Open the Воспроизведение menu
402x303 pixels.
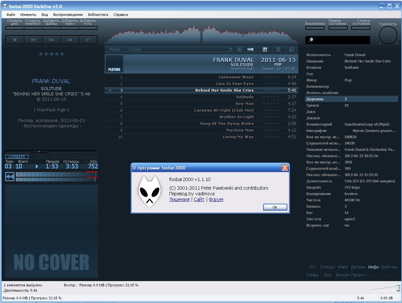[x=68, y=15]
